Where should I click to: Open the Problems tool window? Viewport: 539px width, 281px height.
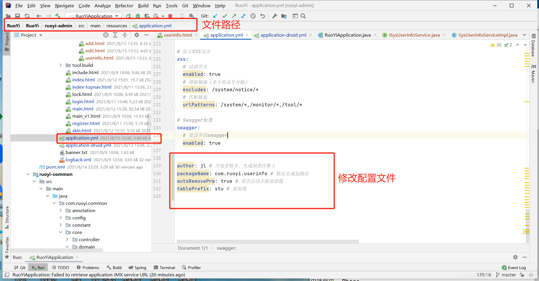tap(88, 268)
